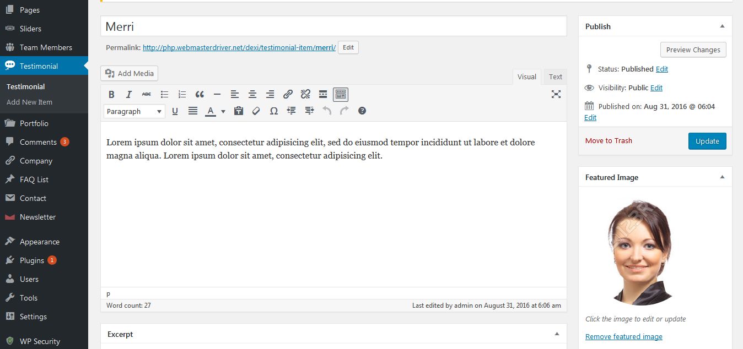The width and height of the screenshot is (743, 349).
Task: Open the text color picker arrow
Action: point(223,111)
